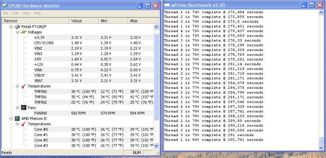Viewport: 326px width, 158px height.
Task: Minimize the CPUID Hardware Monitor window
Action: coord(140,6)
